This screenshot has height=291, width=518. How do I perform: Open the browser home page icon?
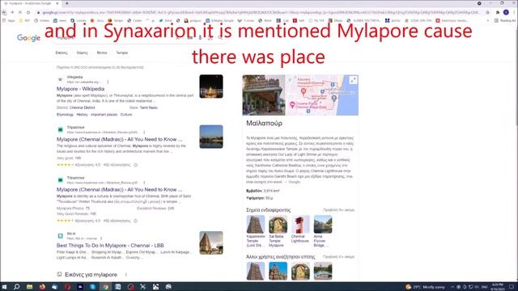click(28, 12)
